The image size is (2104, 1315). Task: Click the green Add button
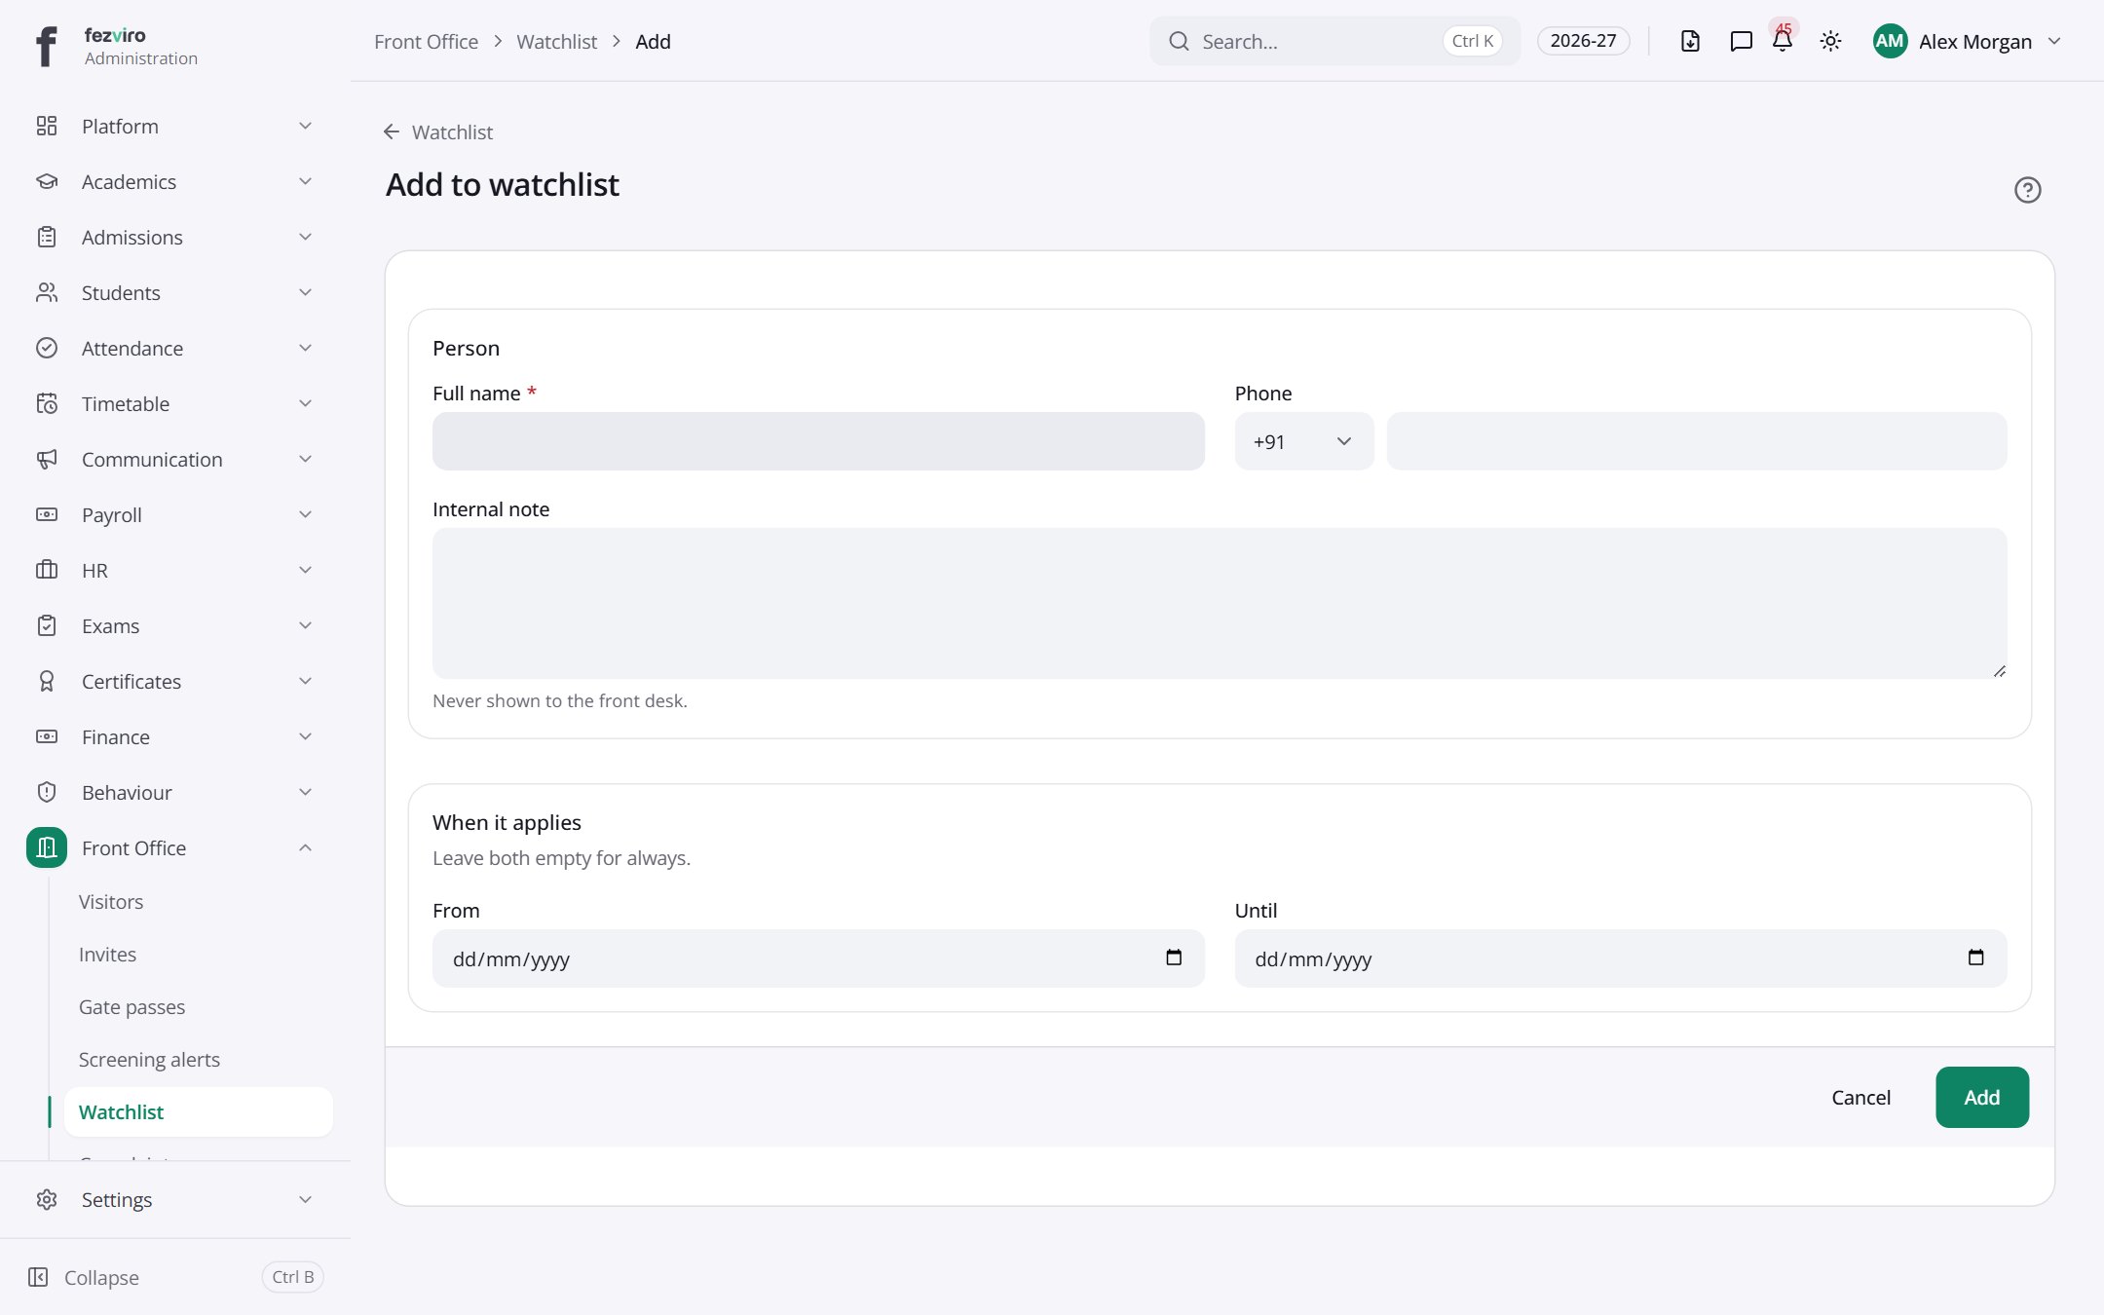coord(1982,1097)
